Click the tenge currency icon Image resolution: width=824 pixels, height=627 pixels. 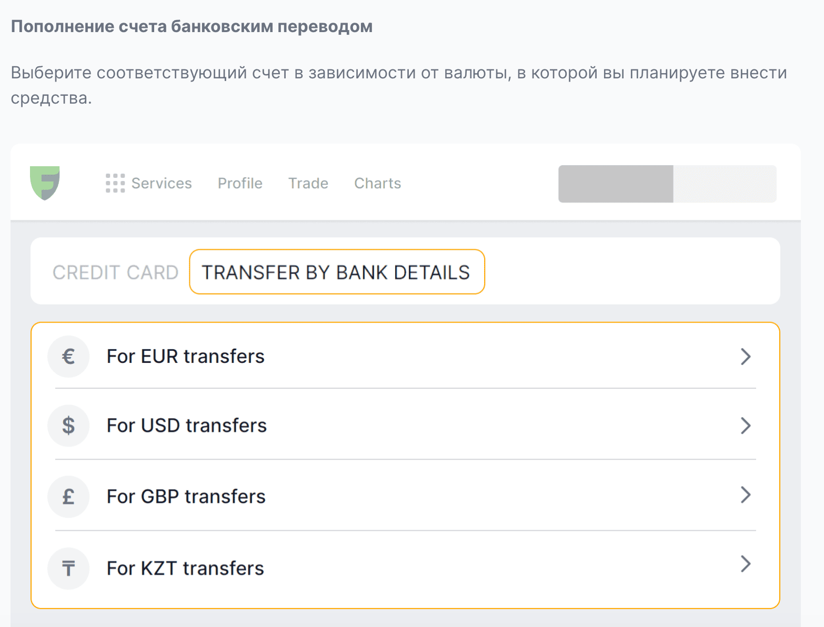pyautogui.click(x=68, y=568)
